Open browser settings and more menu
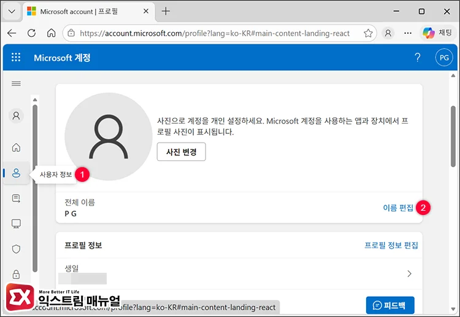 pyautogui.click(x=408, y=33)
